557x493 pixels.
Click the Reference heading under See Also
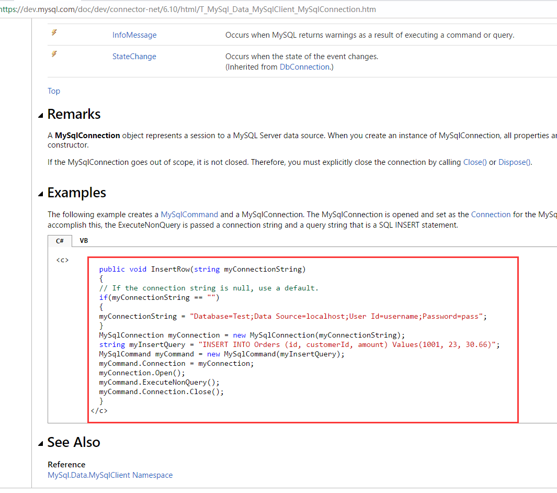pos(66,464)
